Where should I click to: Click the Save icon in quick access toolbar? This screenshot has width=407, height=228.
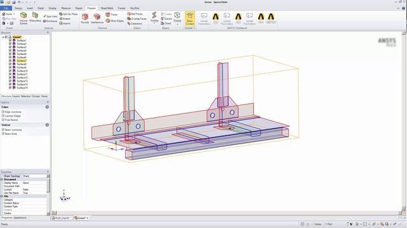(14, 2)
